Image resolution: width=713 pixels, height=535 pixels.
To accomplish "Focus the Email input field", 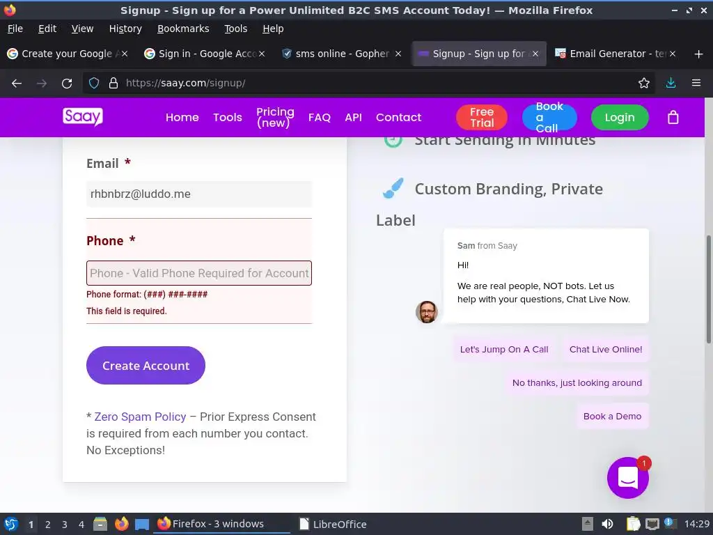I will tap(199, 194).
